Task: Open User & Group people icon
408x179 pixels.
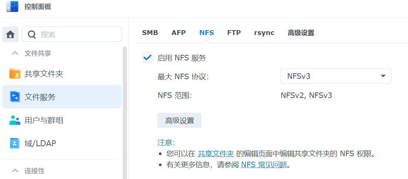Action: pyautogui.click(x=15, y=120)
